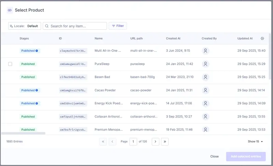Click the ID chip cmd38kx2jemtm0
The width and height of the screenshot is (273, 166).
click(x=73, y=103)
